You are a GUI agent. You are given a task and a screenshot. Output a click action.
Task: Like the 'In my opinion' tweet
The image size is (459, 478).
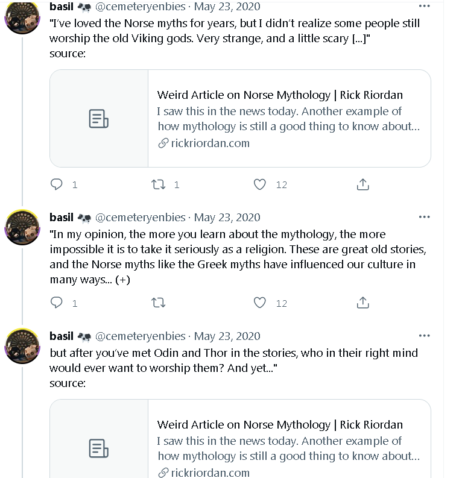(x=260, y=303)
